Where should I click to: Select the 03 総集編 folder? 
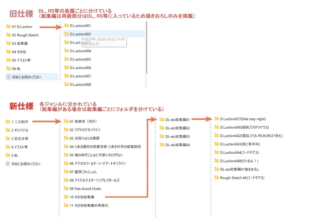17,43
